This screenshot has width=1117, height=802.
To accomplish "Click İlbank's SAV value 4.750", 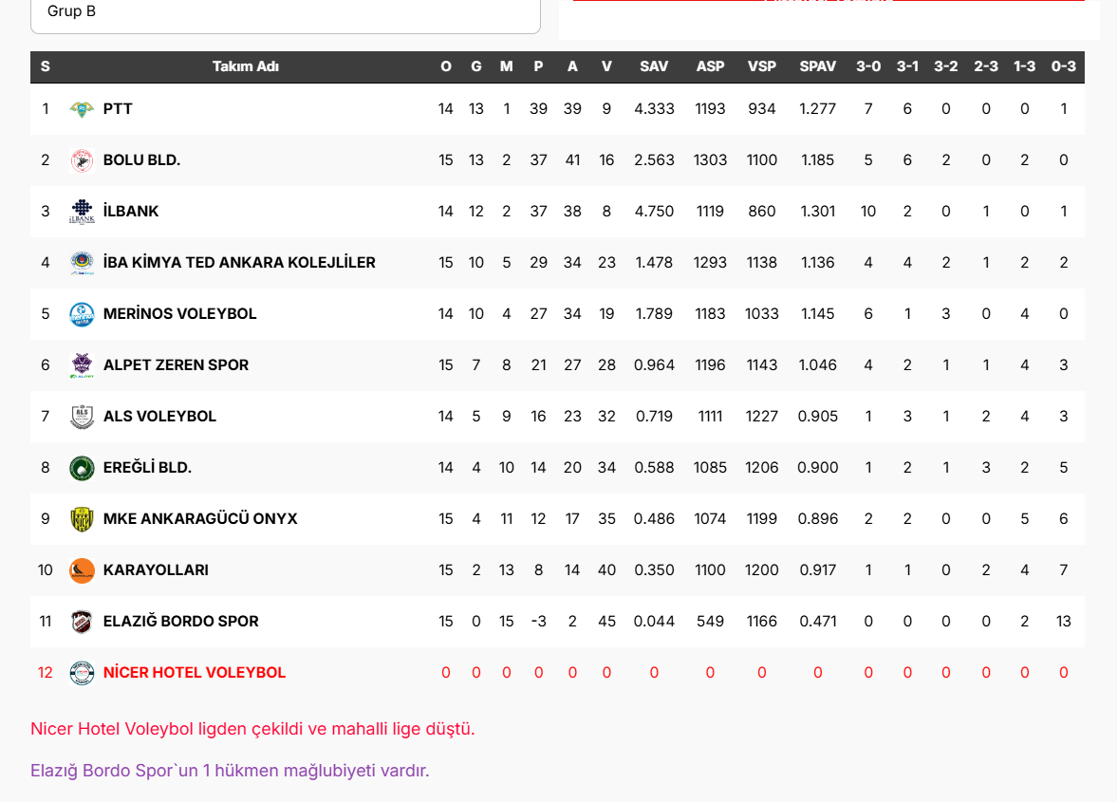I will (x=654, y=212).
